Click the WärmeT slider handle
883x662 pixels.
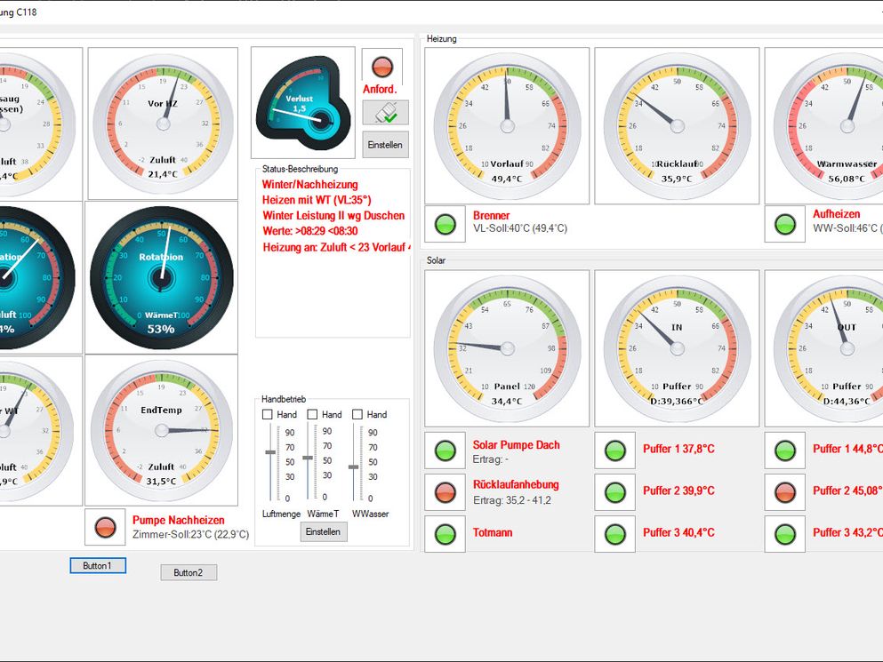pos(308,458)
